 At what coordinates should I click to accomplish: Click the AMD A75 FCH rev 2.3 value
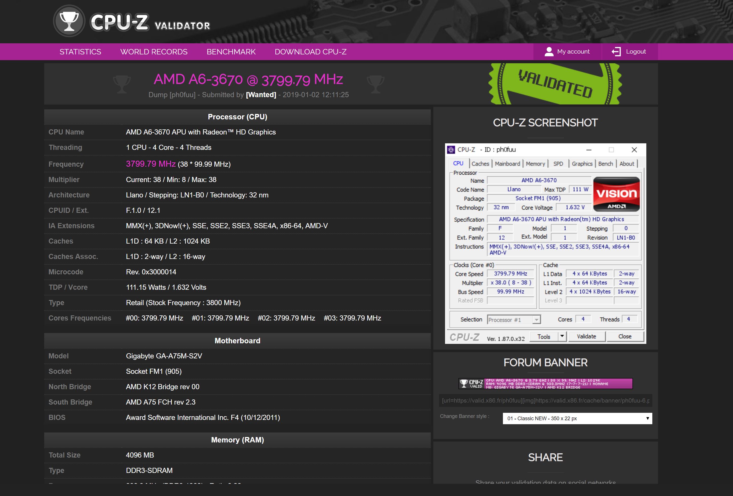[161, 402]
